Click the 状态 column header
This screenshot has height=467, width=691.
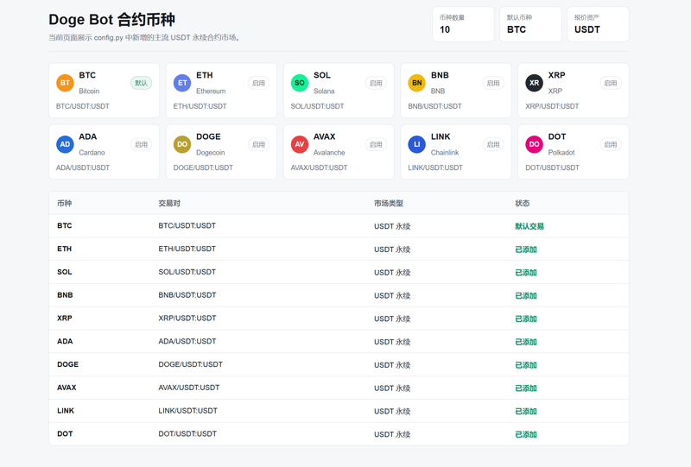523,203
